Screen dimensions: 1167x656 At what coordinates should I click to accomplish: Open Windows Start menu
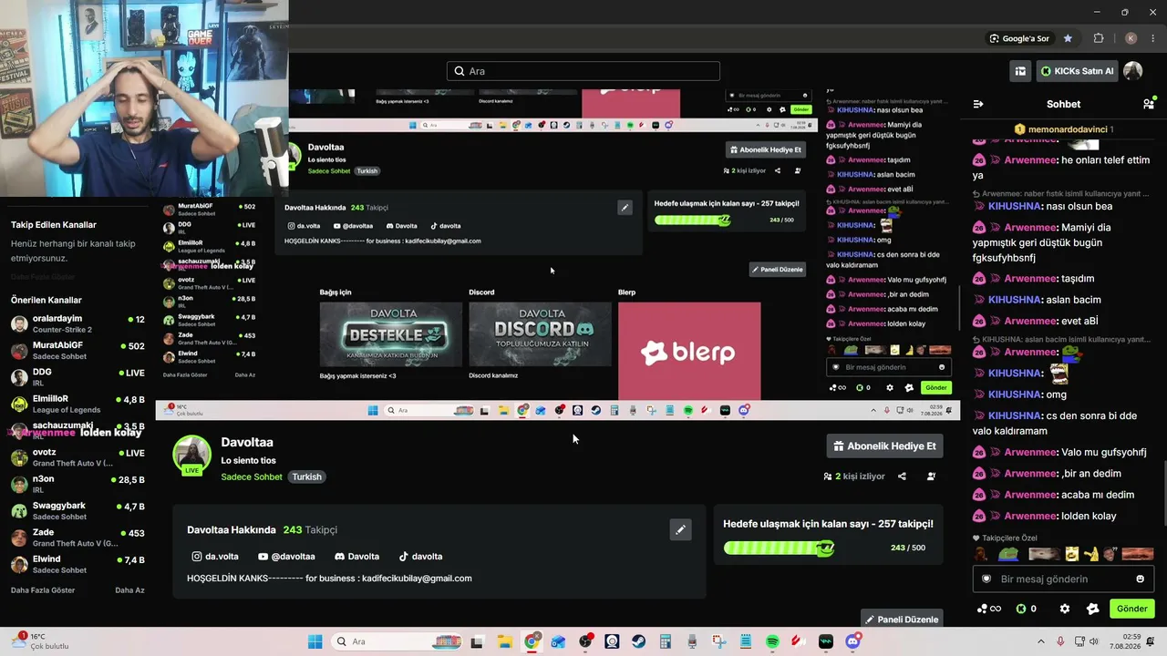315,641
